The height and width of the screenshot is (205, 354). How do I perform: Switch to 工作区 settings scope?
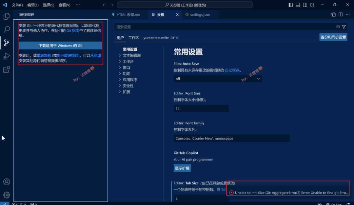pos(134,38)
